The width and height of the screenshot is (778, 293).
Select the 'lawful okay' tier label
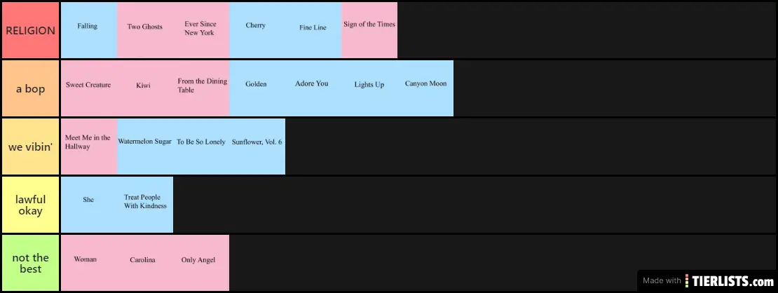coord(30,205)
